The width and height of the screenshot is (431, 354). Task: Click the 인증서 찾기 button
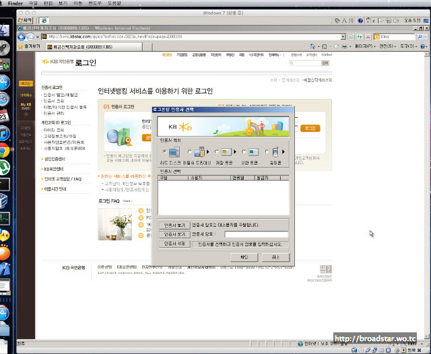point(174,234)
